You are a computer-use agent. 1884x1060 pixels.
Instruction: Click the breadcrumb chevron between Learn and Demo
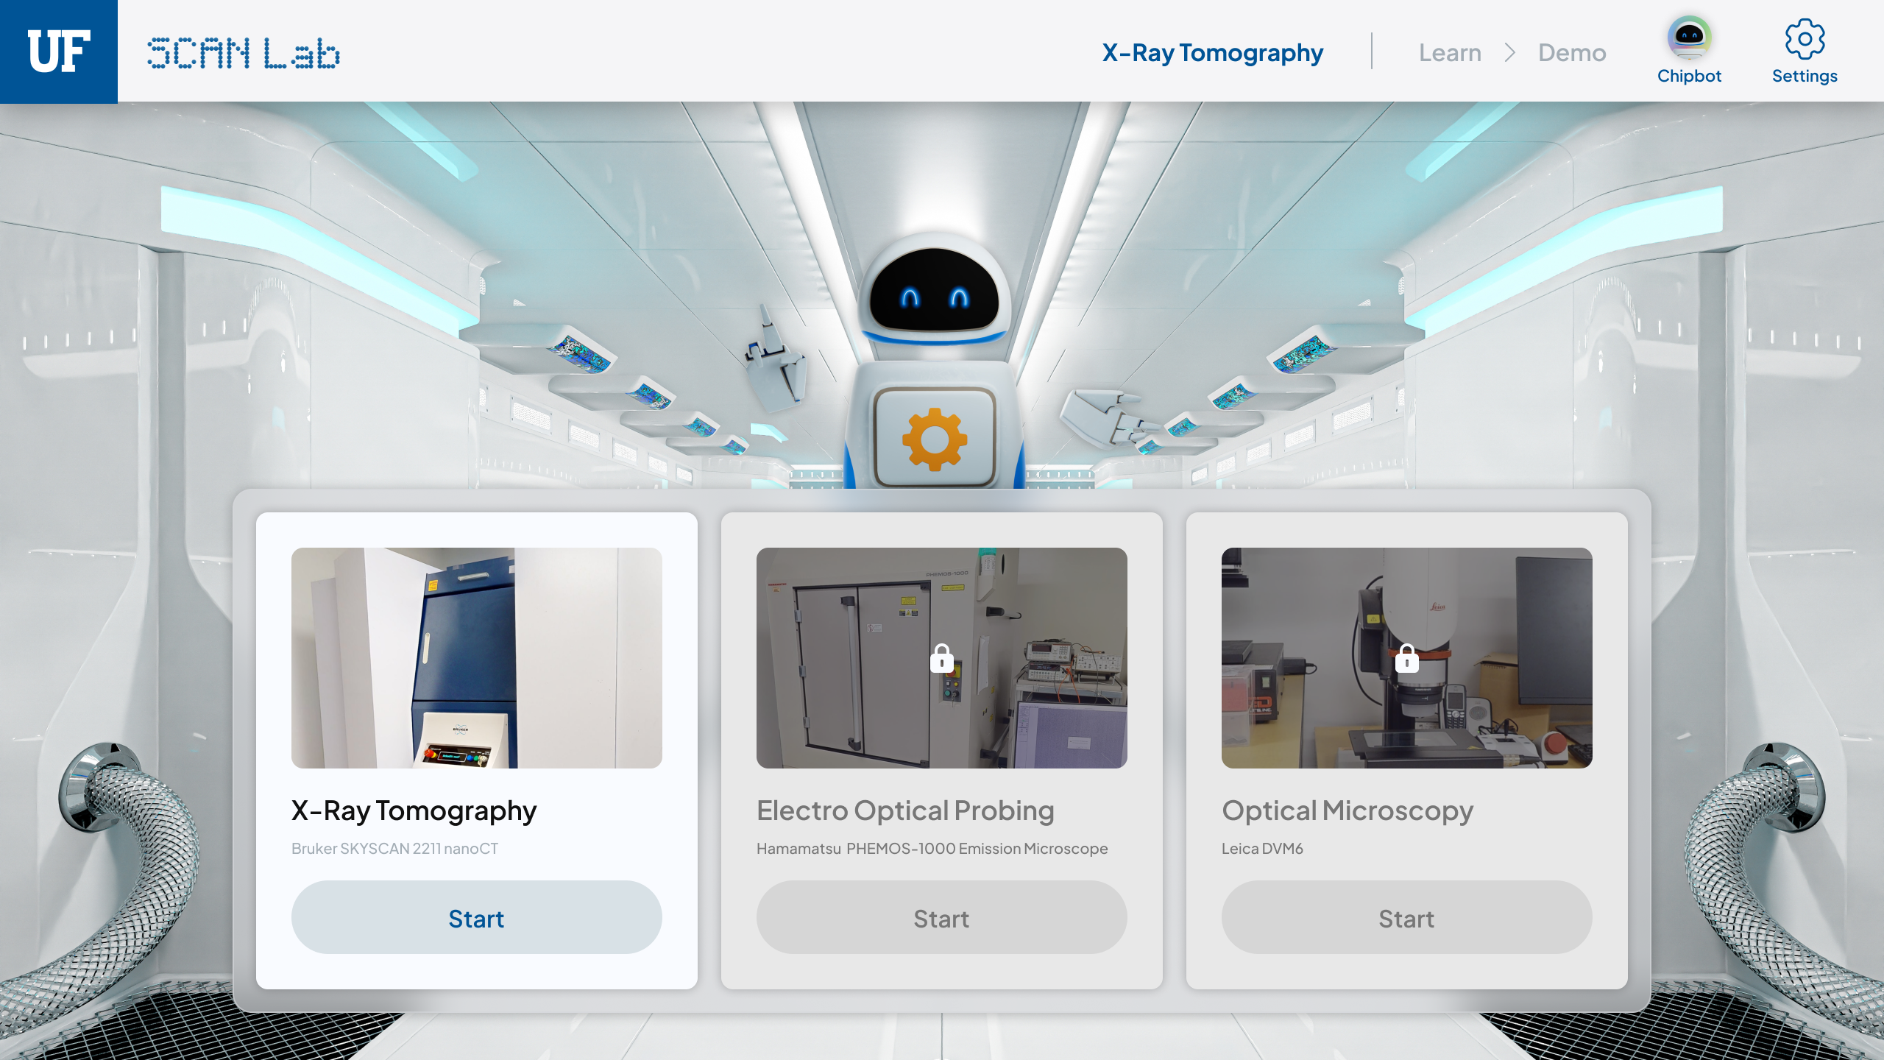coord(1510,53)
